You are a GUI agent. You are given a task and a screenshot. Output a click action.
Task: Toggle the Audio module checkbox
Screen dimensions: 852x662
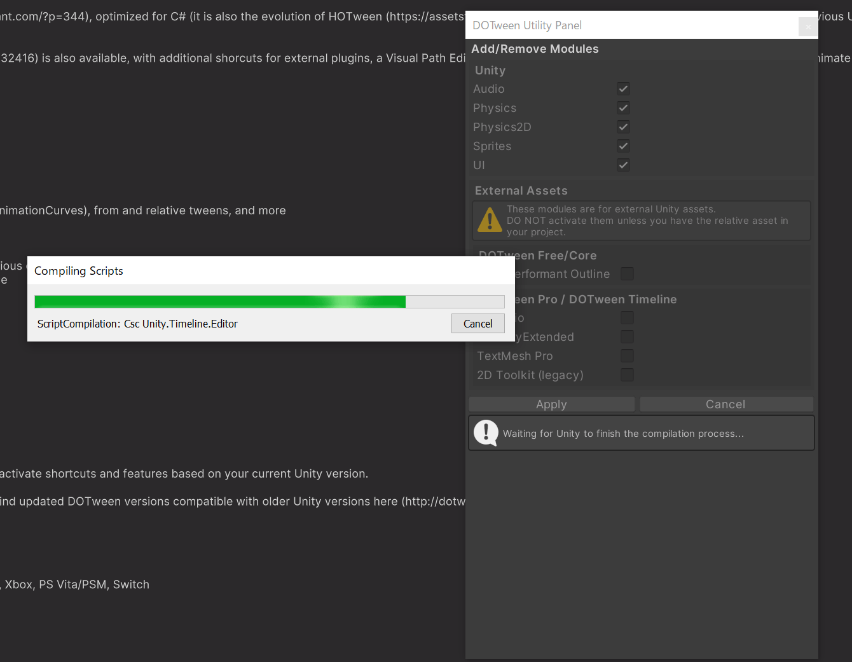pyautogui.click(x=623, y=89)
